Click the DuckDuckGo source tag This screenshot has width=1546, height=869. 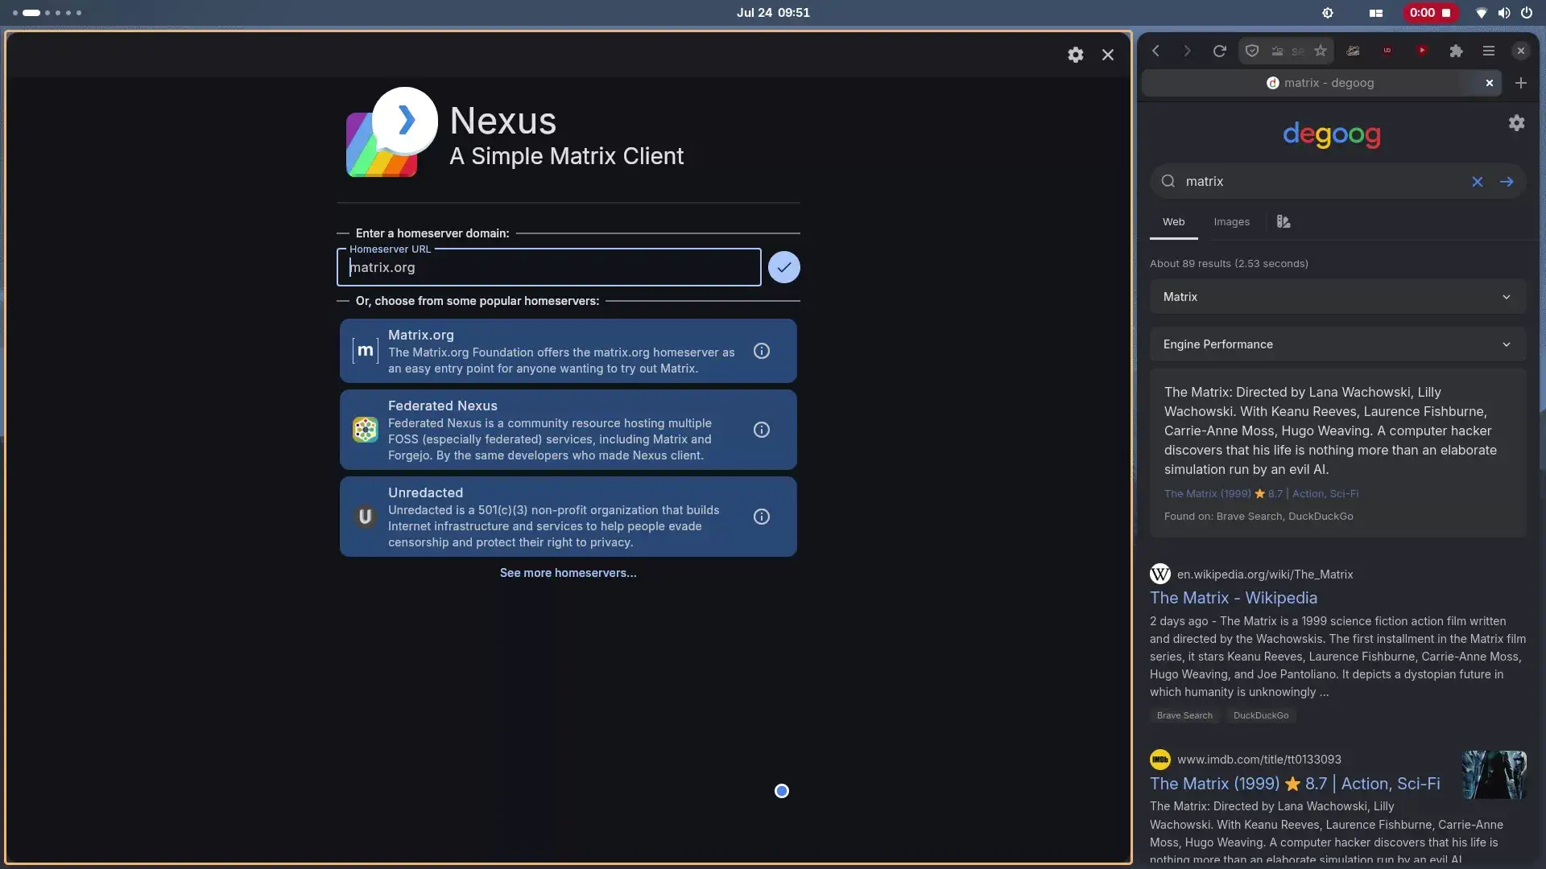coord(1261,715)
